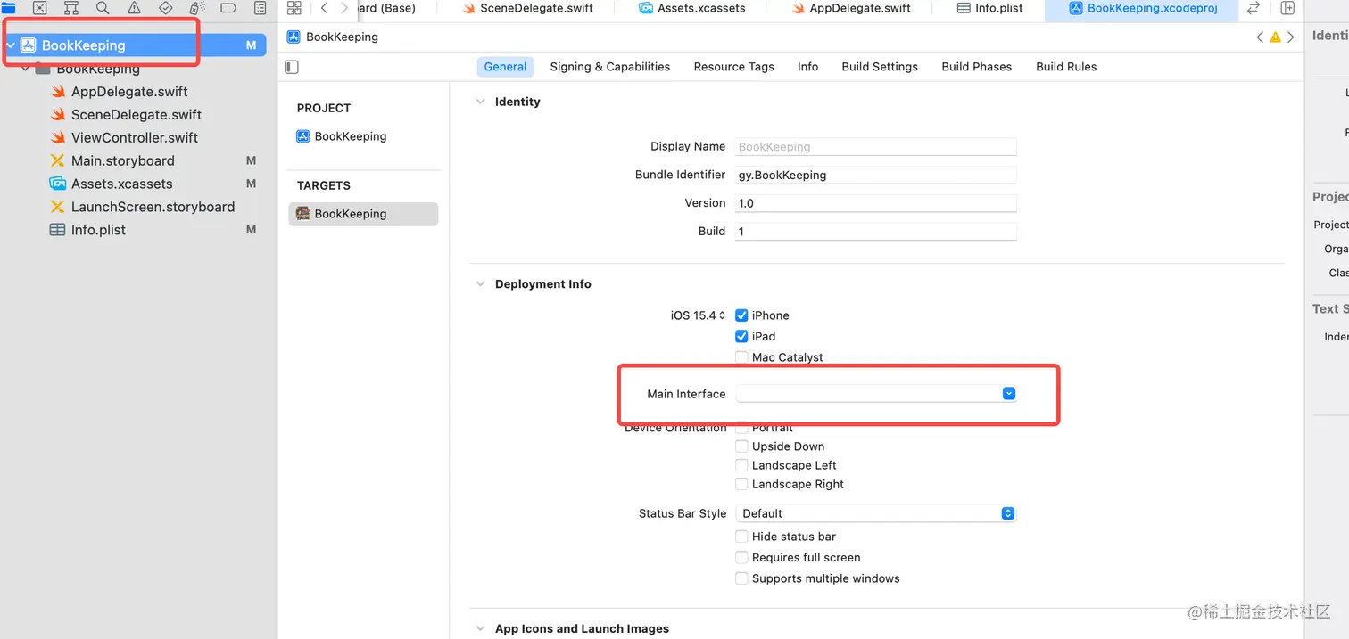
Task: Switch to Signing & Capabilities tab
Action: click(610, 67)
